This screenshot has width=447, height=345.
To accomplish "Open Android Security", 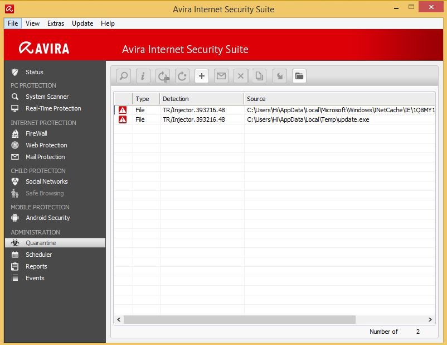I will (47, 218).
